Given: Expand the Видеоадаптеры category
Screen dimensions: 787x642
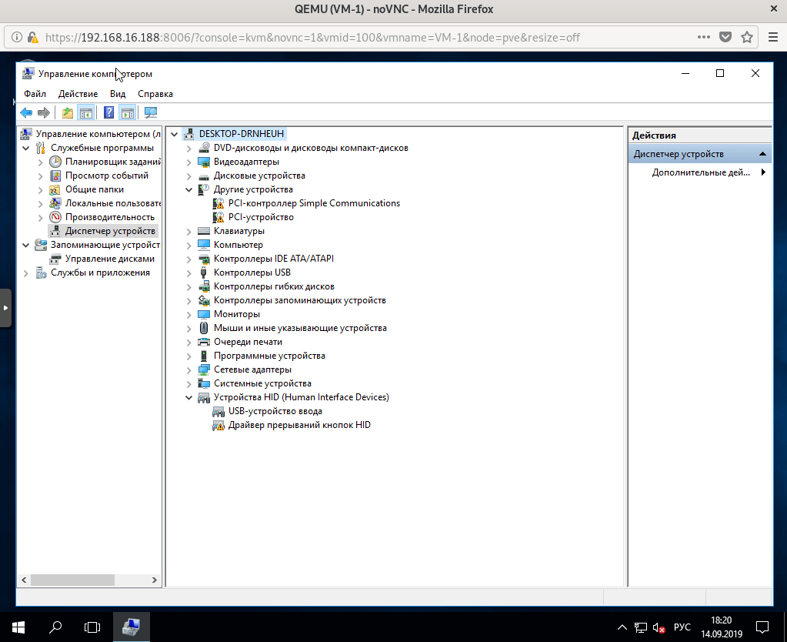Looking at the screenshot, I should pyautogui.click(x=189, y=162).
